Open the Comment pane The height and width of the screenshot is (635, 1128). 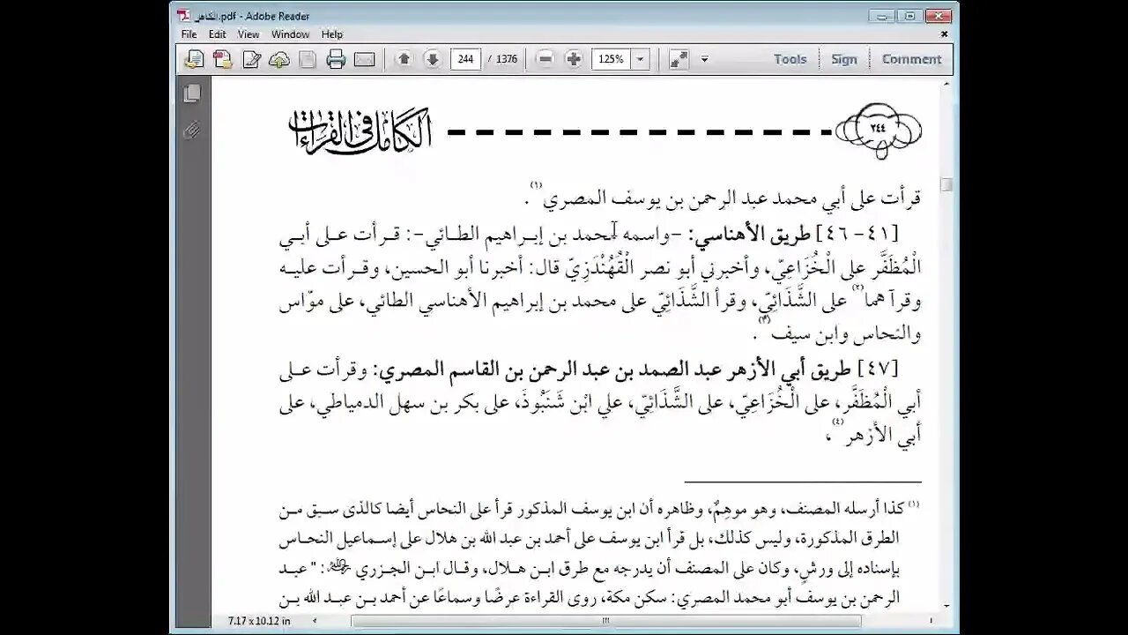(x=911, y=59)
